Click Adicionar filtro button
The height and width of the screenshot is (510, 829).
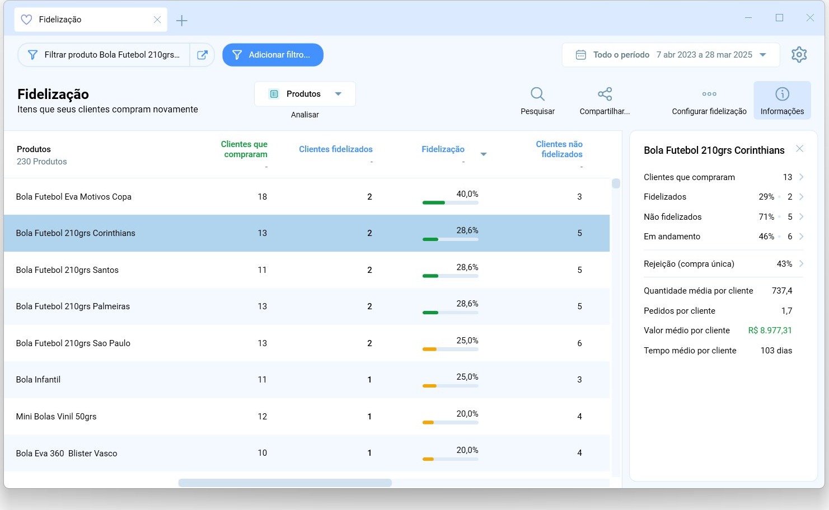[273, 55]
